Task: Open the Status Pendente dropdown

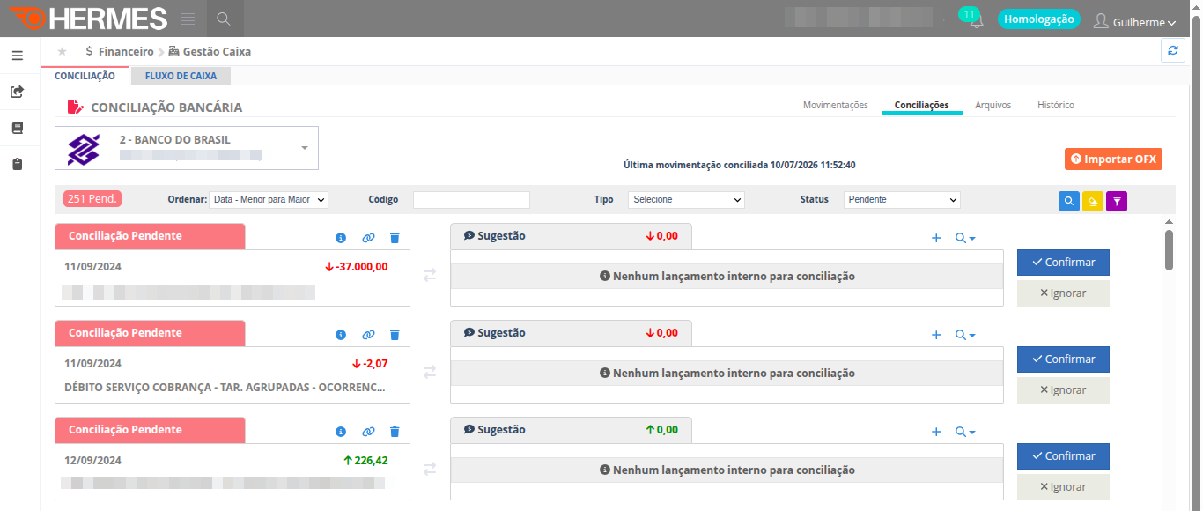Action: click(902, 200)
